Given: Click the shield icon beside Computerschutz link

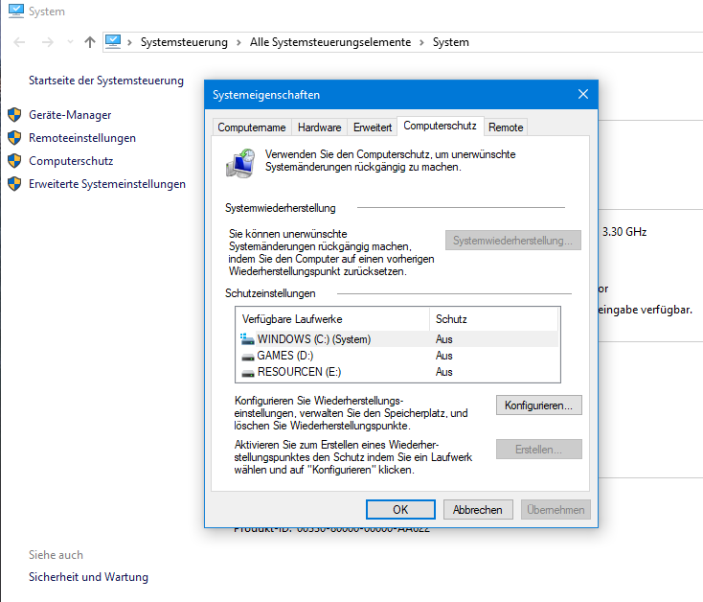Looking at the screenshot, I should point(14,161).
